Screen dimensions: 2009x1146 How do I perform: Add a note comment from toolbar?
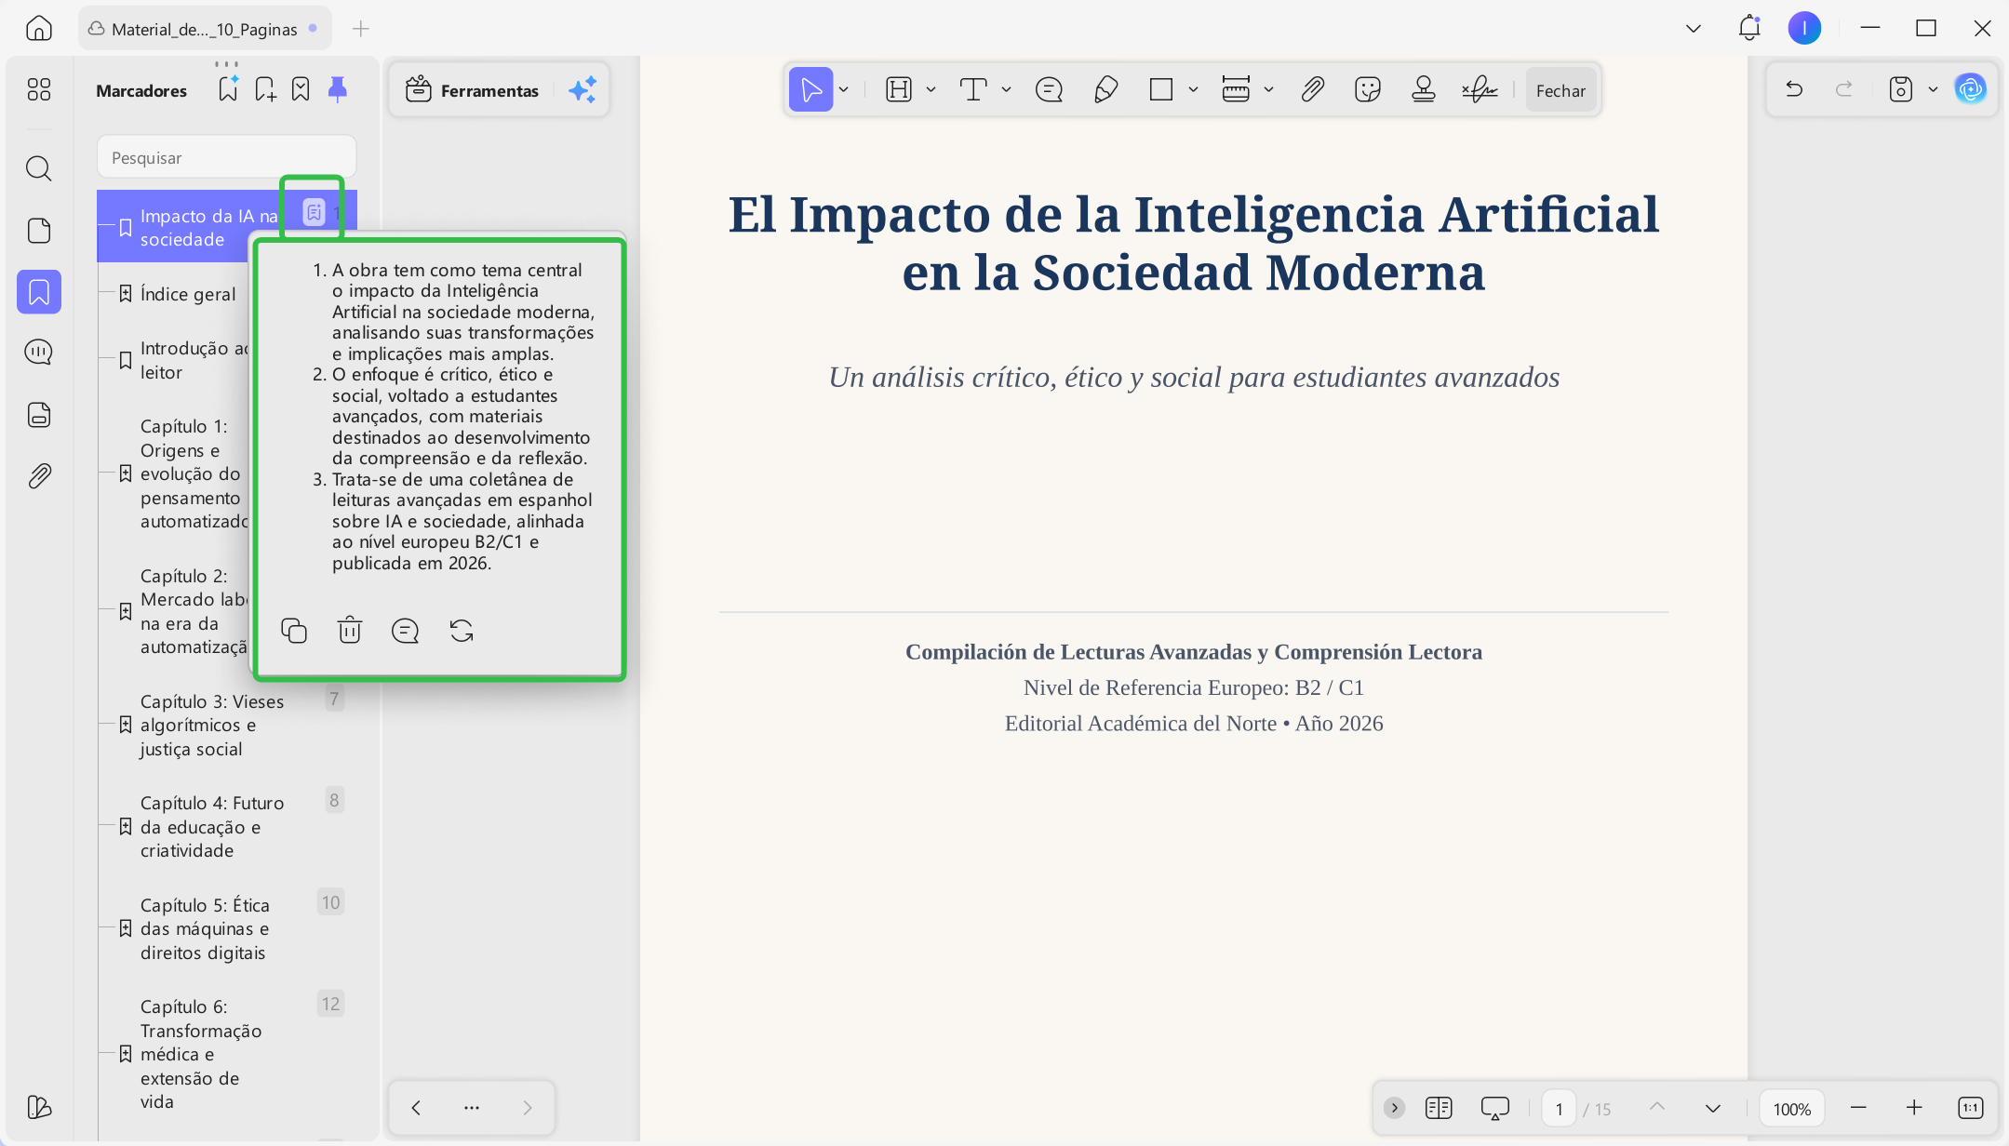pyautogui.click(x=1049, y=90)
